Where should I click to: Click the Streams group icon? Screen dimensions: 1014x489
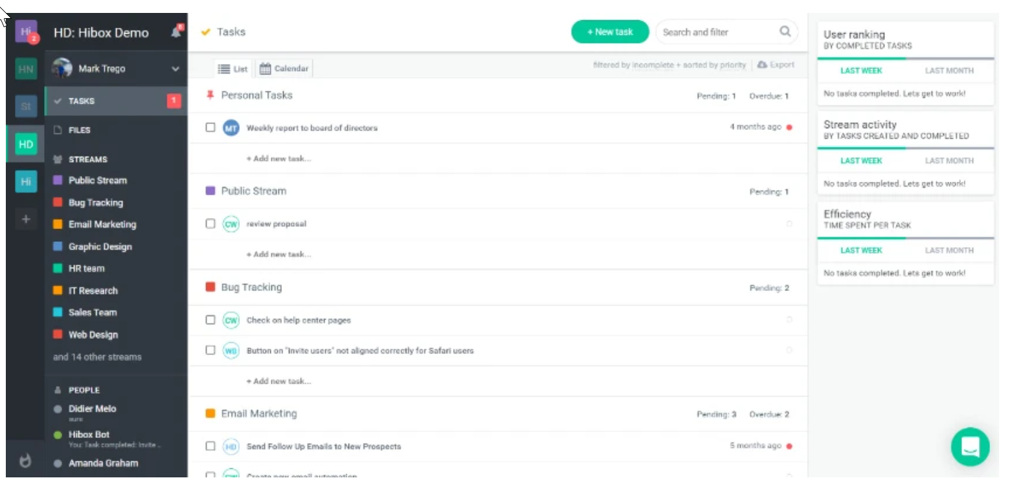click(x=58, y=159)
